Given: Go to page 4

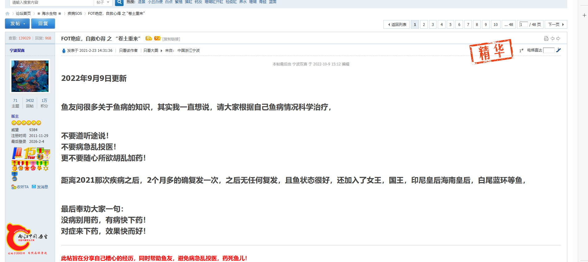Looking at the screenshot, I should coord(441,24).
